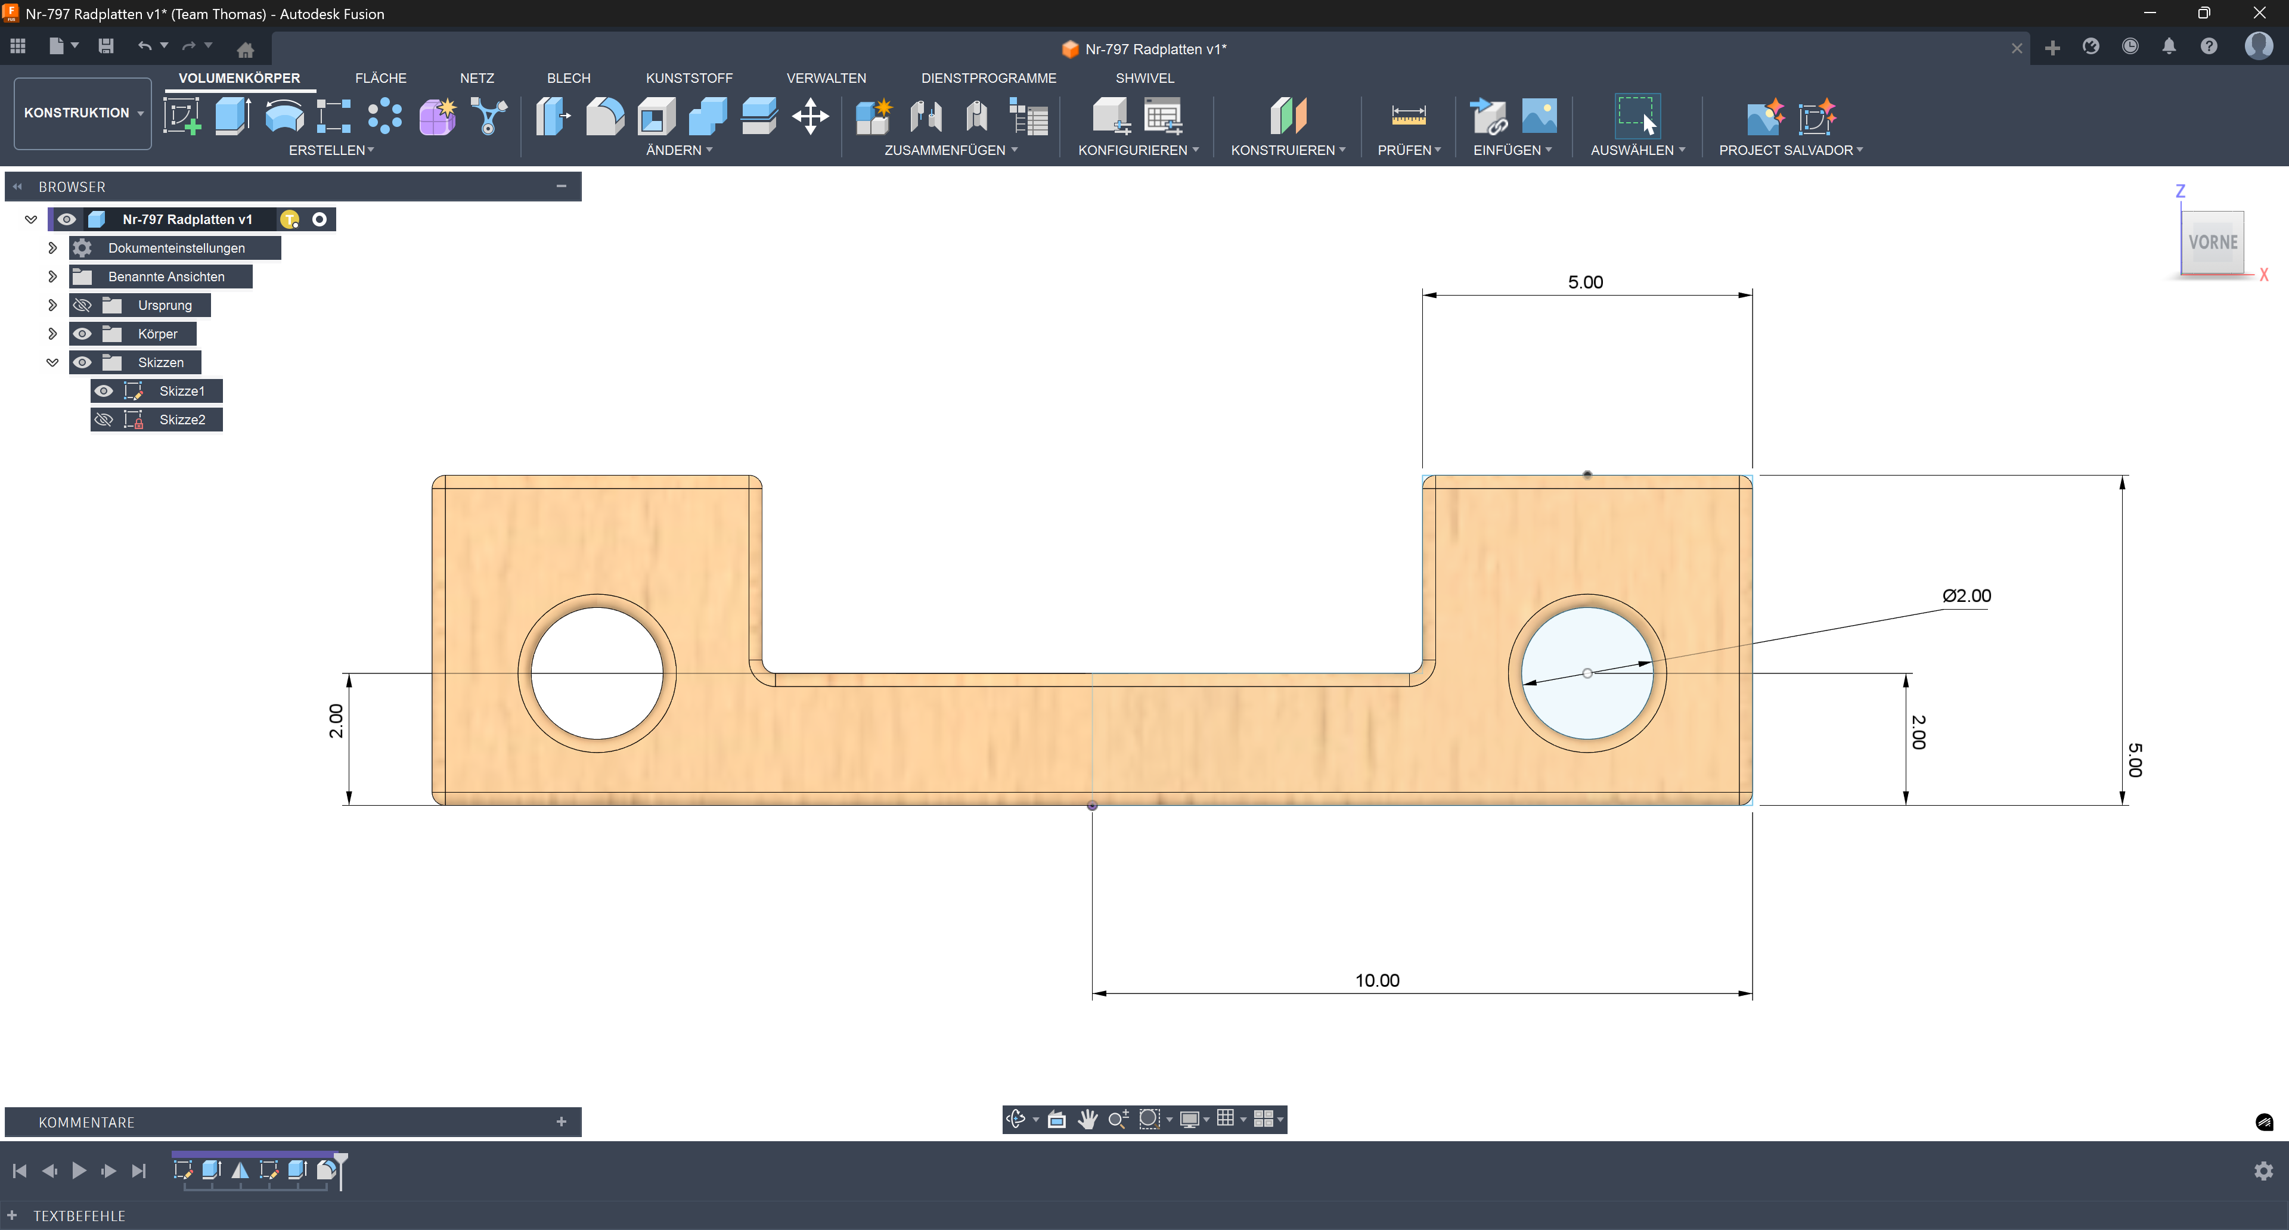Switch to the FLÄCHE tab

point(380,78)
